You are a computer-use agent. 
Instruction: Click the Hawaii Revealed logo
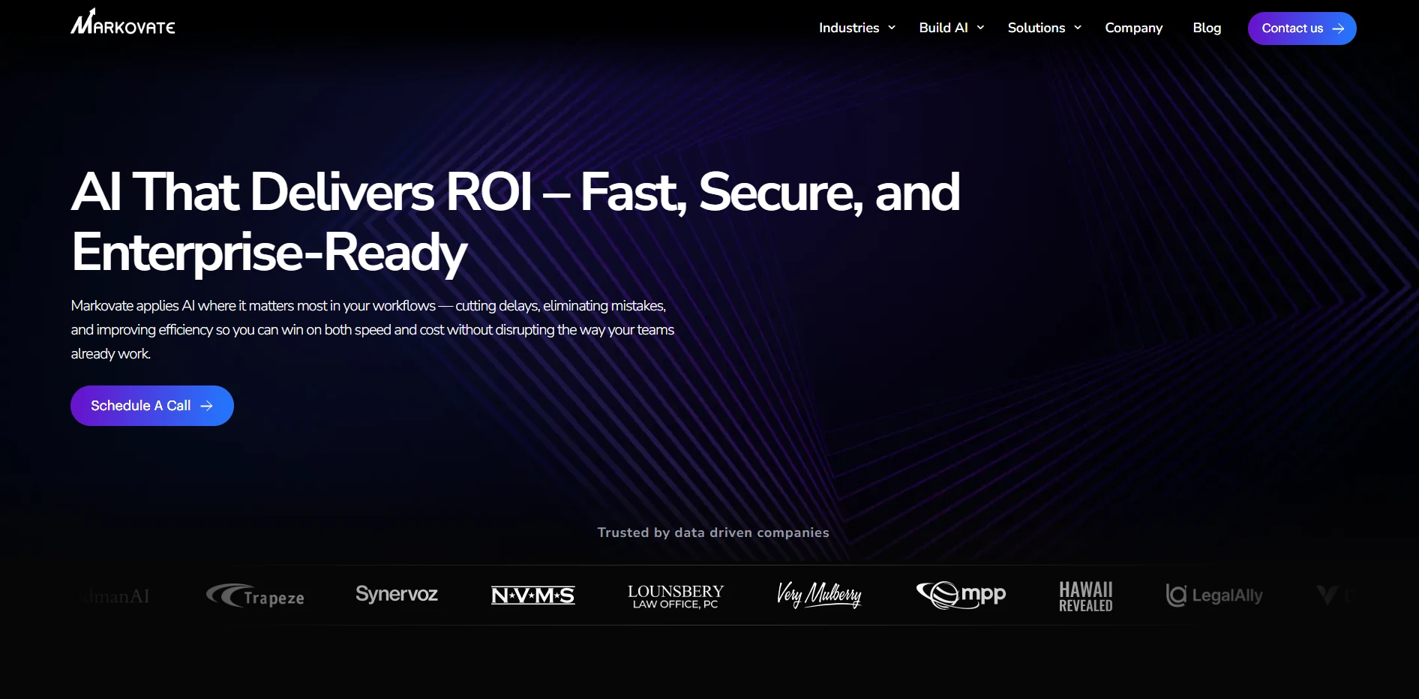[x=1085, y=596]
